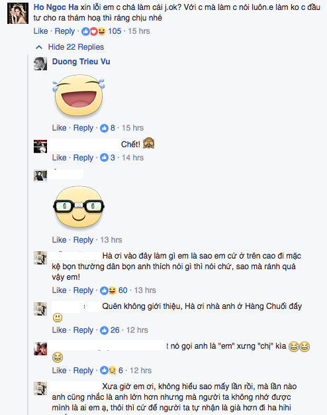Reply to the comment with 60 reactions
This screenshot has width=327, height=415.
click(x=83, y=290)
